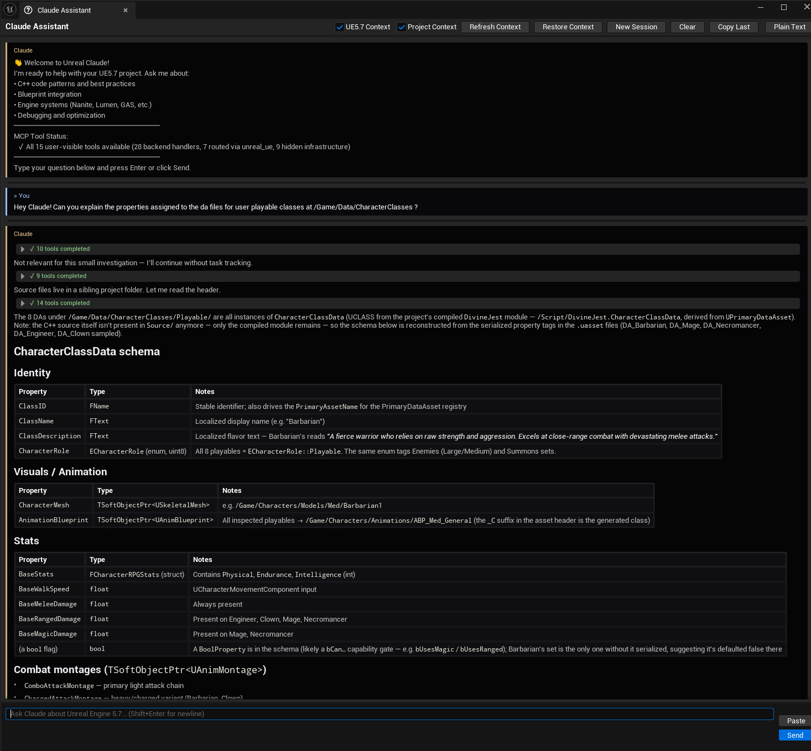Screen dimensions: 811x751
Task: Click the BaseRangedDamage property cell
Action: click(50, 619)
